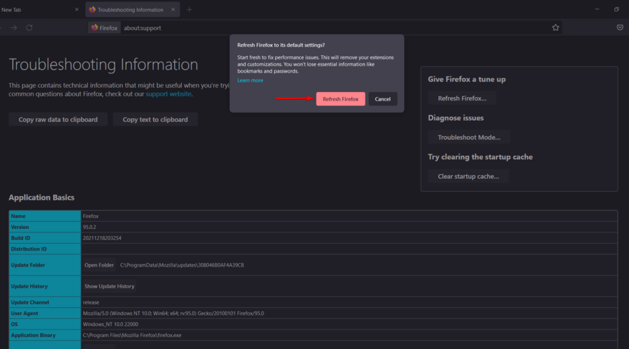
Task: Open the Pocket save icon
Action: click(620, 28)
